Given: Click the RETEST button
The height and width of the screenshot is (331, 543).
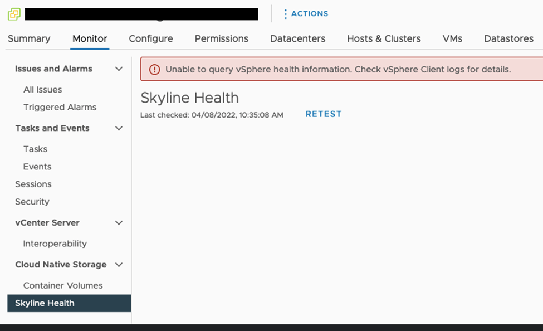Looking at the screenshot, I should 324,114.
